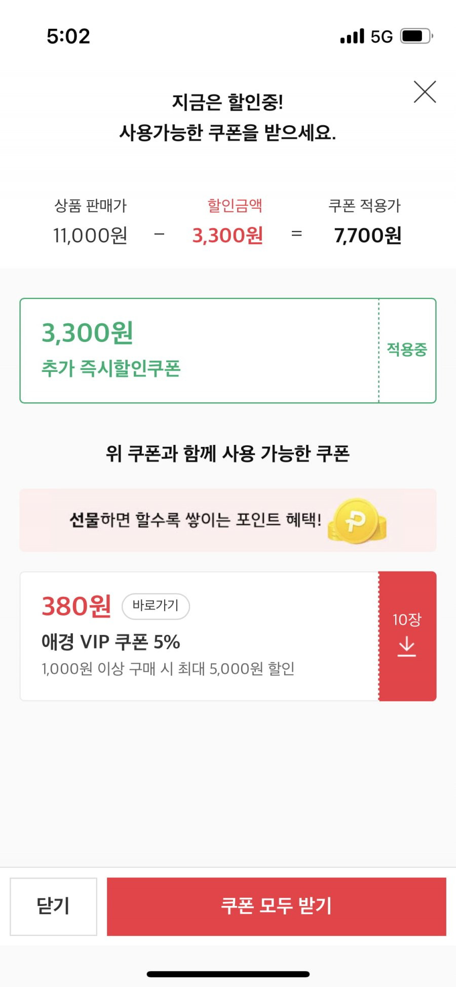Tap the home indicator bar at bottom
The image size is (456, 987).
tap(228, 974)
